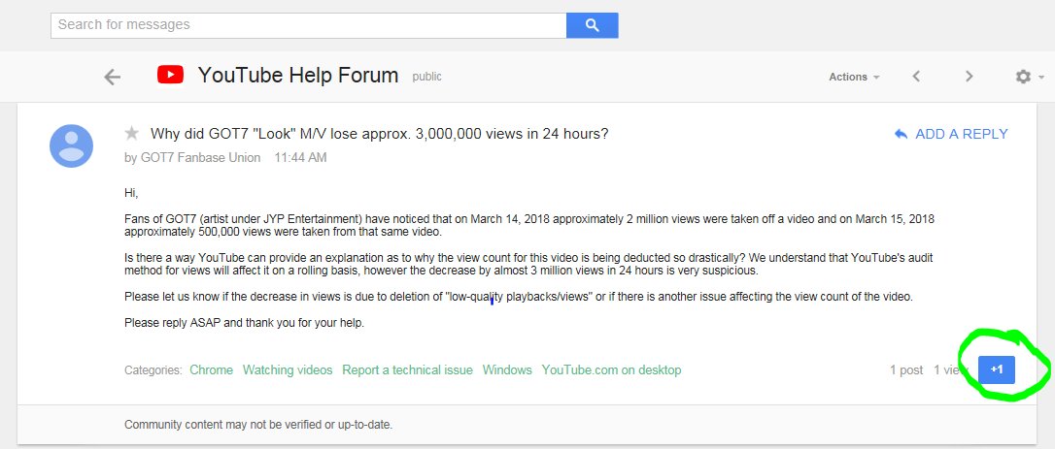
Task: Open Report a technical issue category
Action: click(408, 370)
